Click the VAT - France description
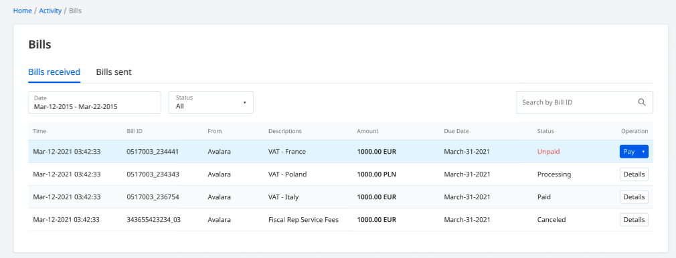This screenshot has height=258, width=676. pos(287,152)
